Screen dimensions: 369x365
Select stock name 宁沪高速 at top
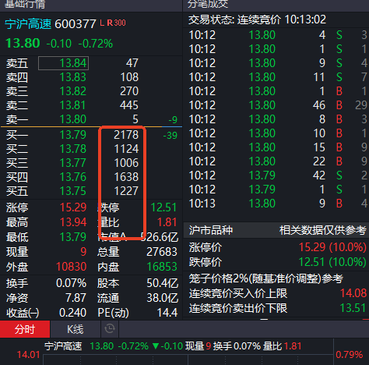(28, 24)
